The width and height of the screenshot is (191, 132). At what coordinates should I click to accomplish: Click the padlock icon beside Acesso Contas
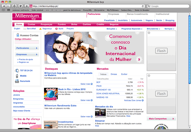[18, 35]
